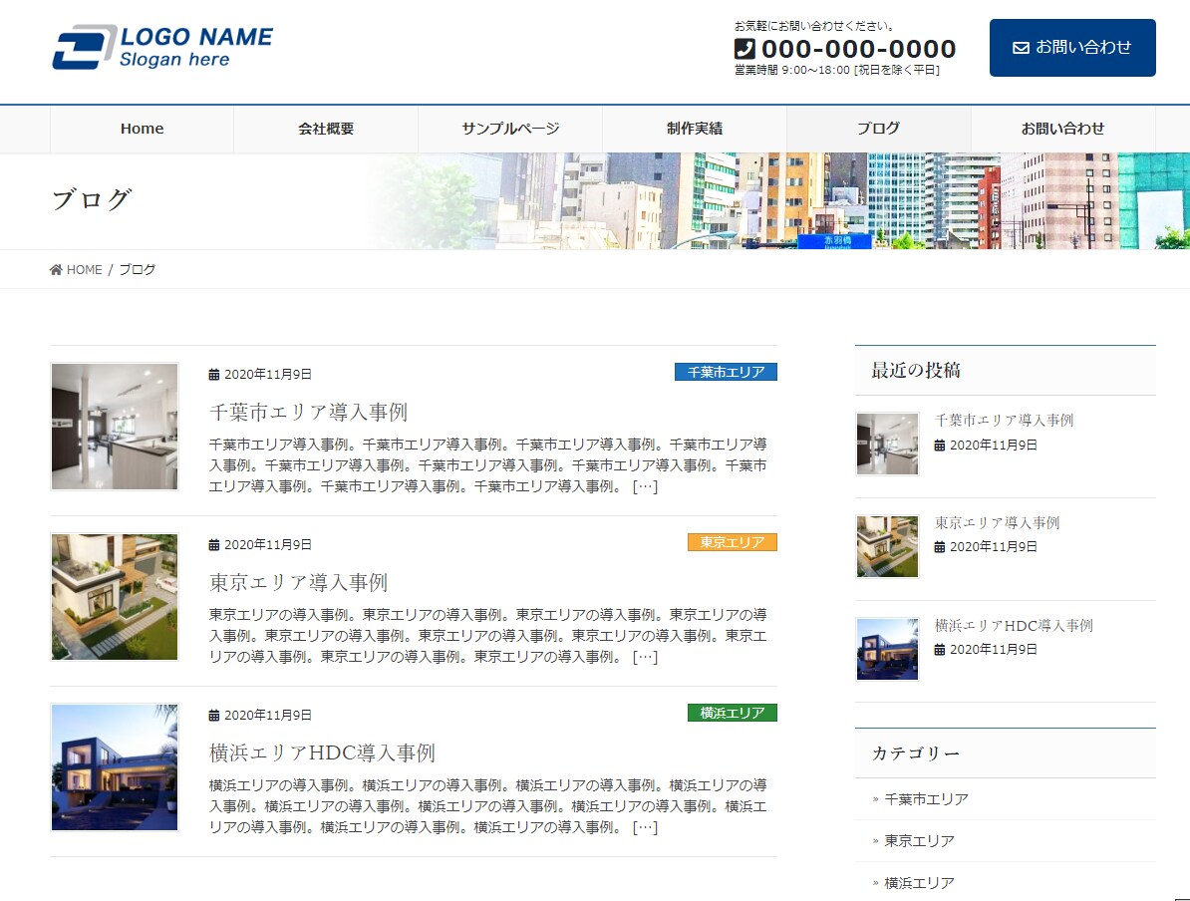This screenshot has width=1190, height=901.
Task: Open the aerial house thumbnail in main list
Action: 115,597
